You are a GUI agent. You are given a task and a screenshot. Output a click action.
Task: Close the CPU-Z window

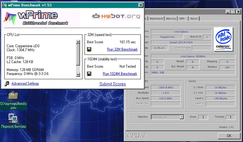click(x=238, y=12)
